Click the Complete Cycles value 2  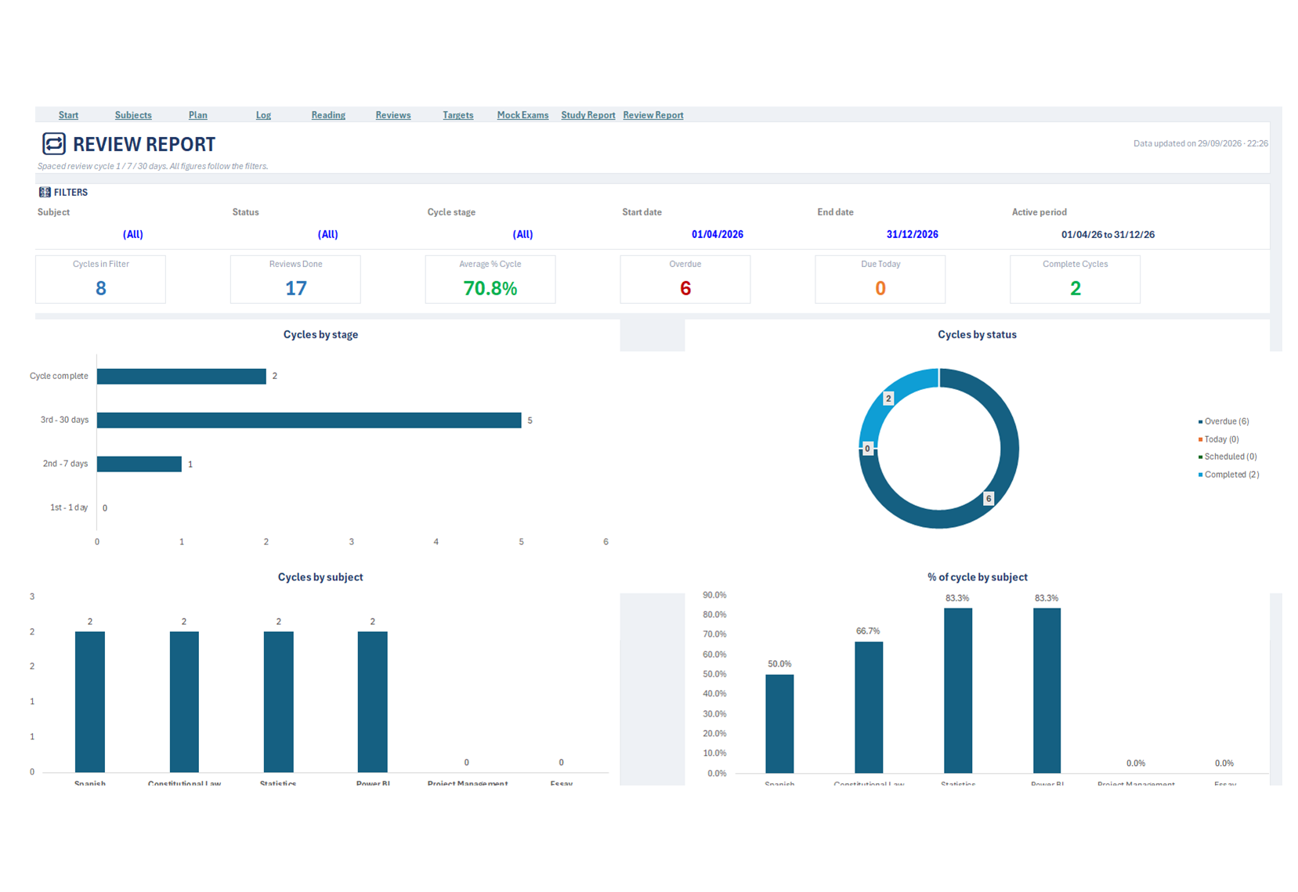[1076, 288]
